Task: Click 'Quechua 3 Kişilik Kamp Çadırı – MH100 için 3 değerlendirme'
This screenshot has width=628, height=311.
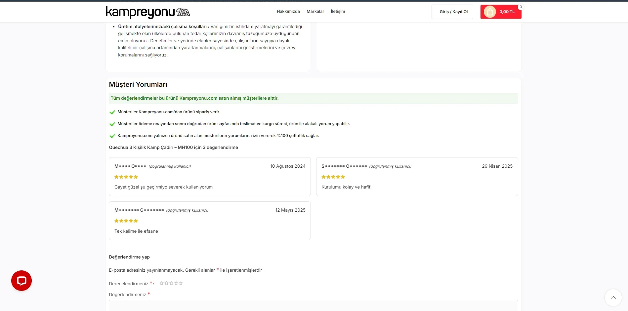Action: [x=174, y=148]
